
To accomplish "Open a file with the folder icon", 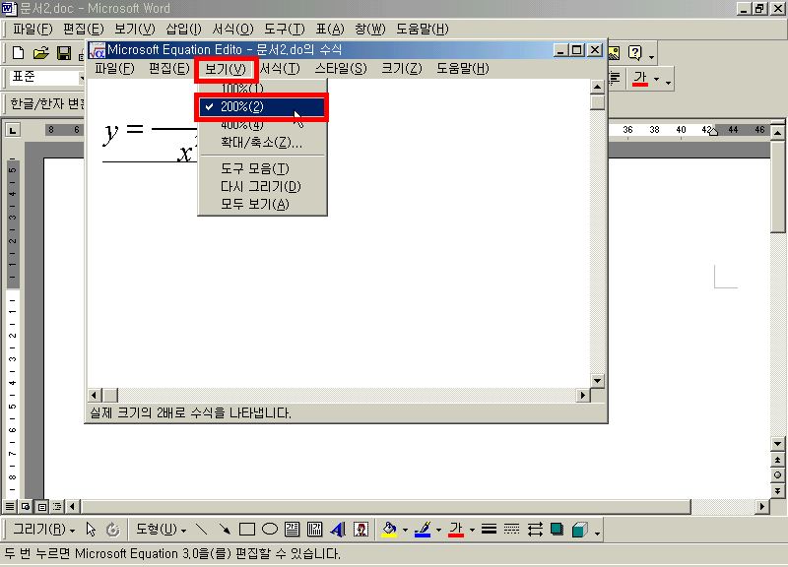I will pos(40,53).
